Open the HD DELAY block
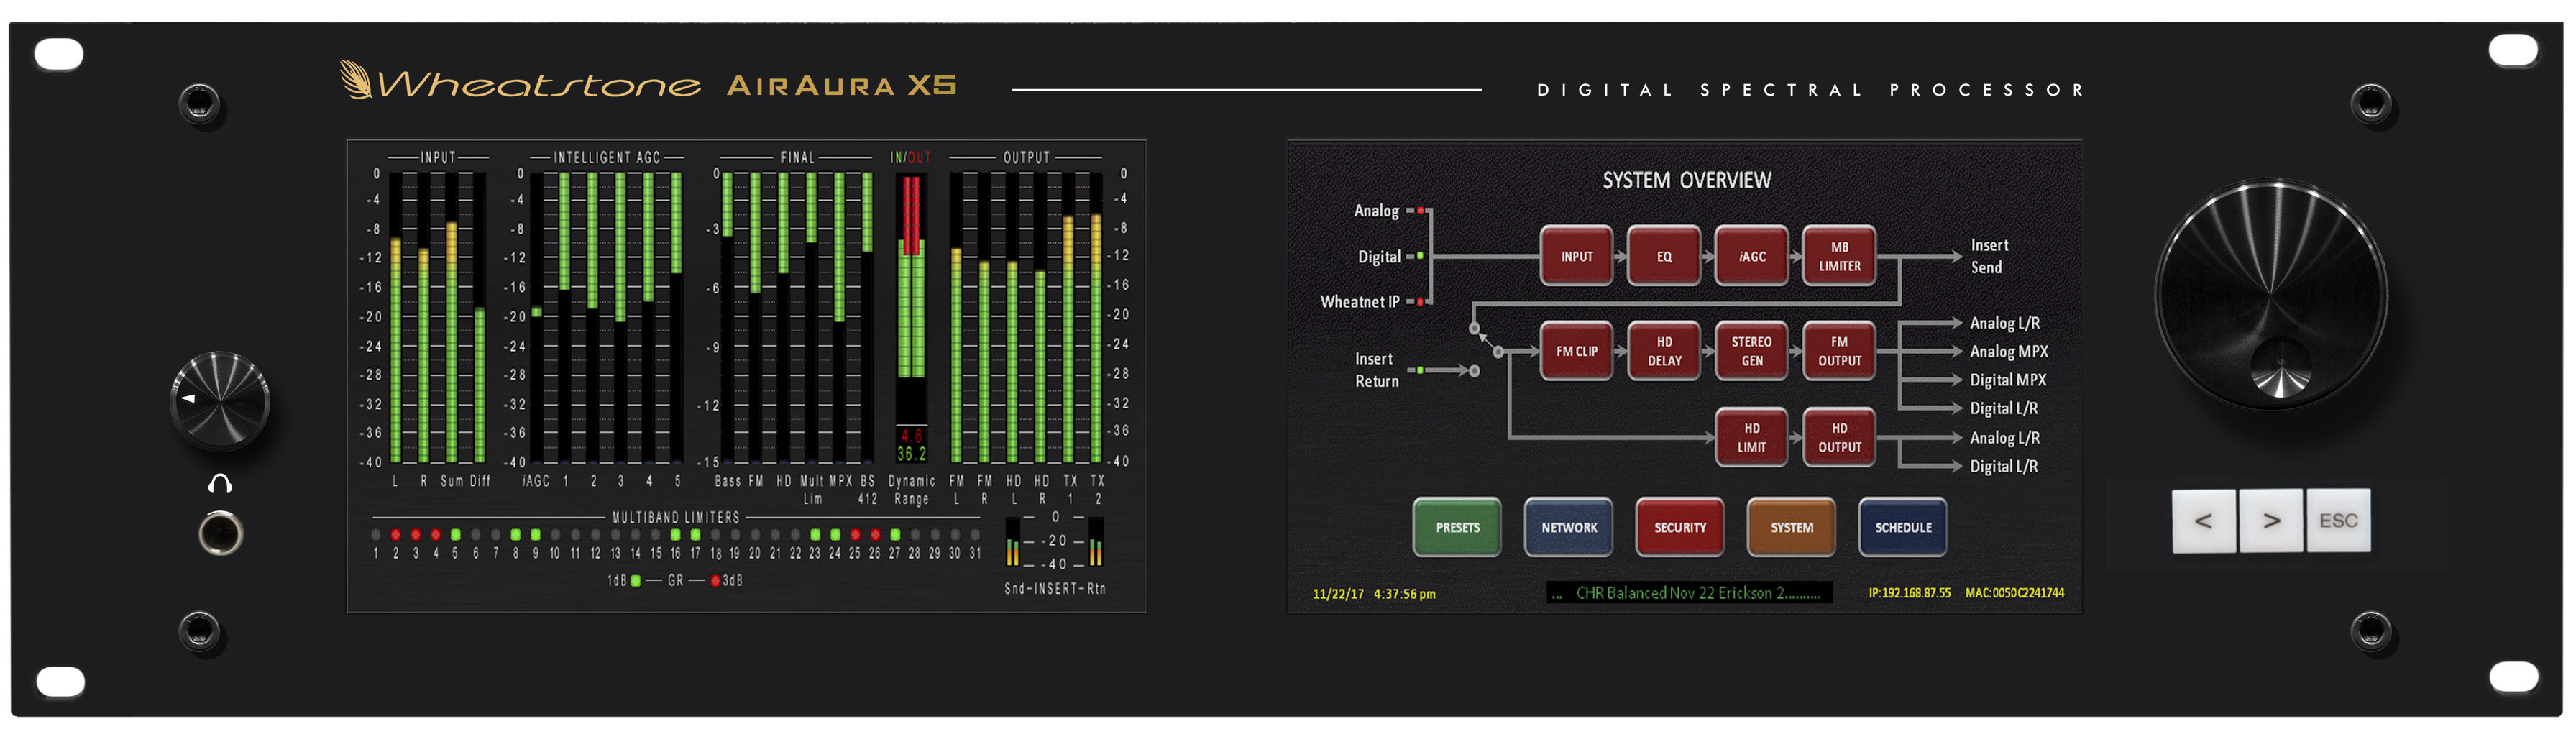This screenshot has width=2576, height=742. pyautogui.click(x=1664, y=351)
